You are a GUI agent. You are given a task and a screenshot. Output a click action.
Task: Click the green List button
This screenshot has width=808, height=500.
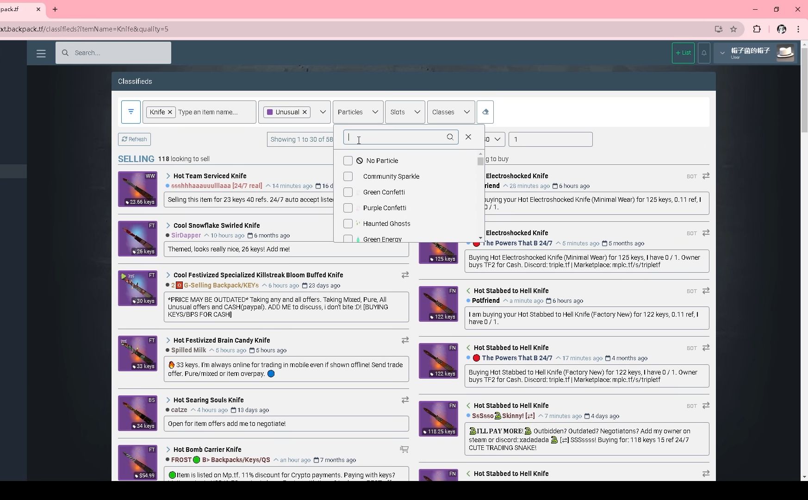click(683, 53)
